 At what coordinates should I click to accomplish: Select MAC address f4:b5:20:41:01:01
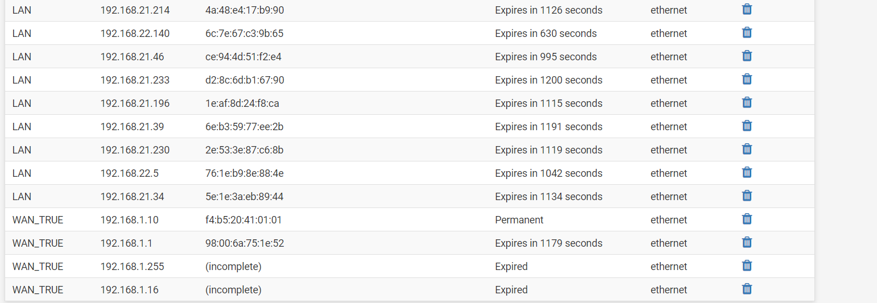click(x=243, y=220)
